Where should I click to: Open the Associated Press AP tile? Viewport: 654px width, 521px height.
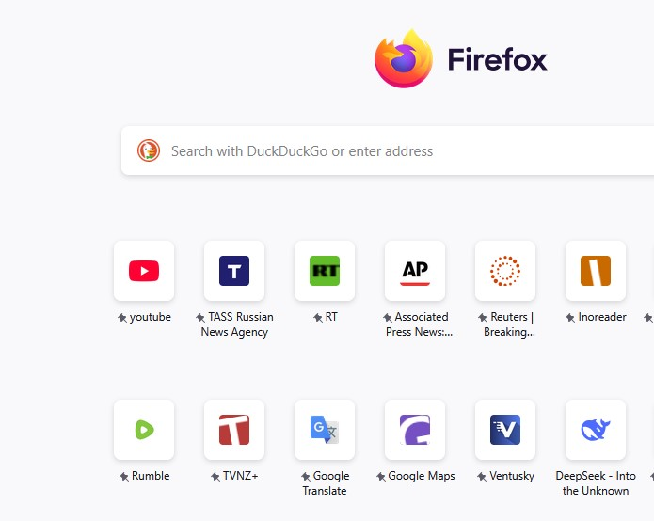[x=415, y=271]
